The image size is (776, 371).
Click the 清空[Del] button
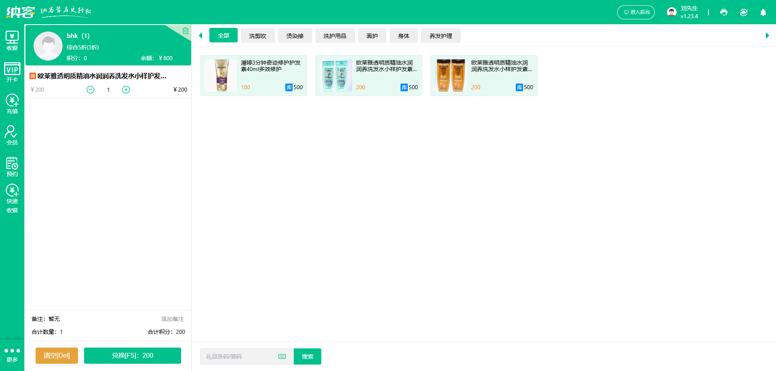point(57,356)
